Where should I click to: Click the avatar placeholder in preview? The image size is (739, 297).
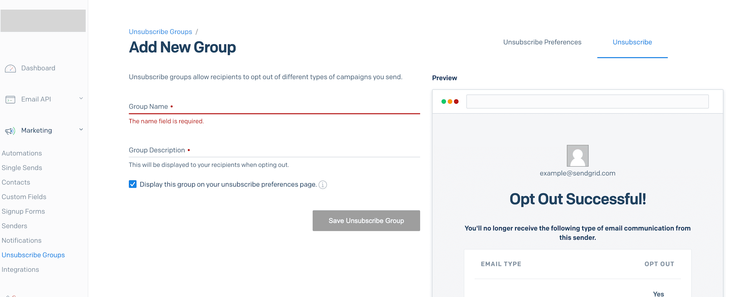point(578,156)
